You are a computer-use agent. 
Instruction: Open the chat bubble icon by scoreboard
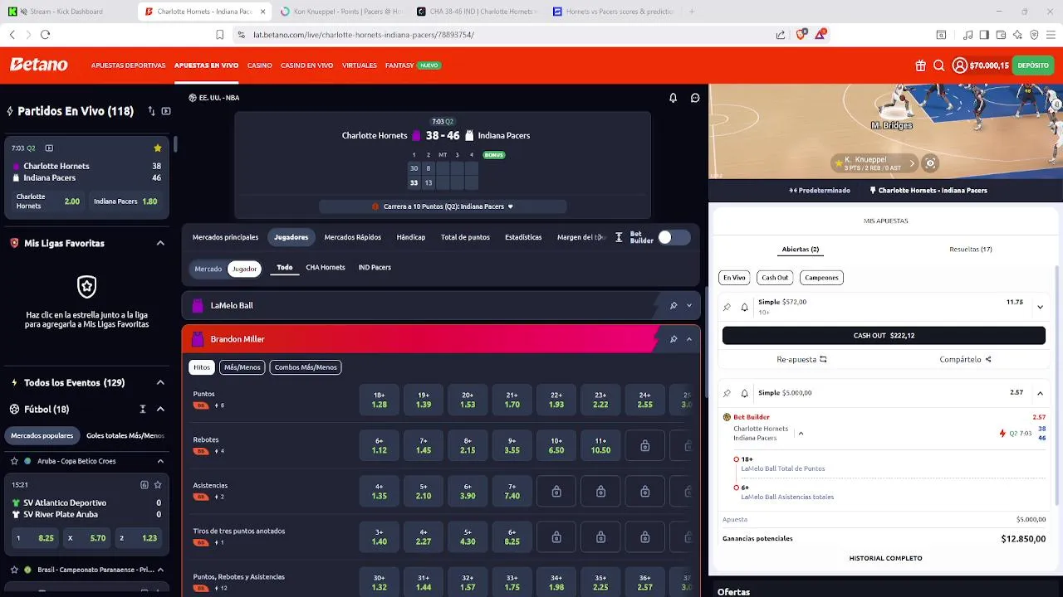click(x=695, y=98)
